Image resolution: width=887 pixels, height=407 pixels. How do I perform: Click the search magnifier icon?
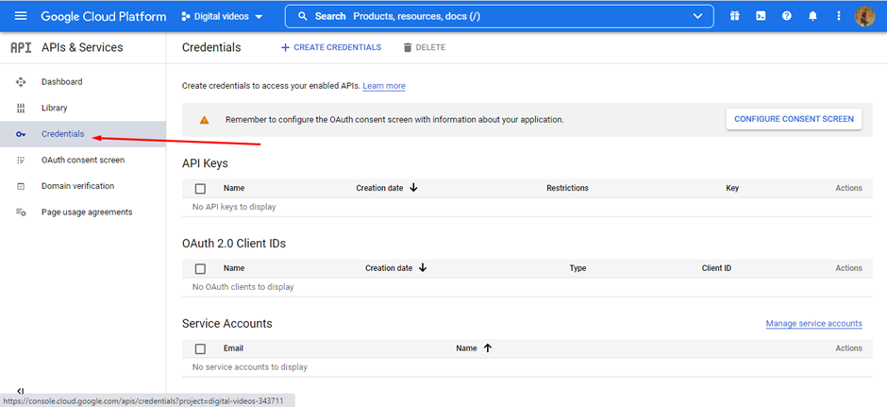pyautogui.click(x=303, y=16)
